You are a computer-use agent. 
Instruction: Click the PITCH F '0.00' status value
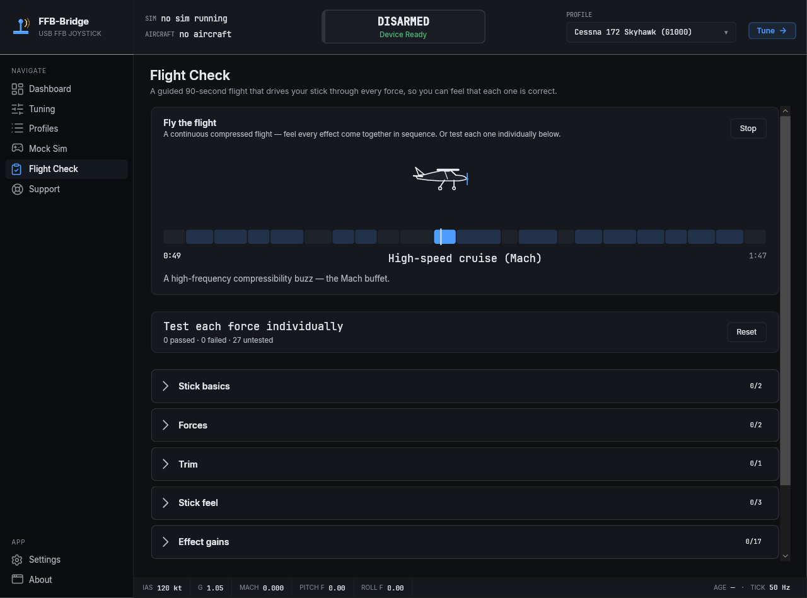coord(337,588)
